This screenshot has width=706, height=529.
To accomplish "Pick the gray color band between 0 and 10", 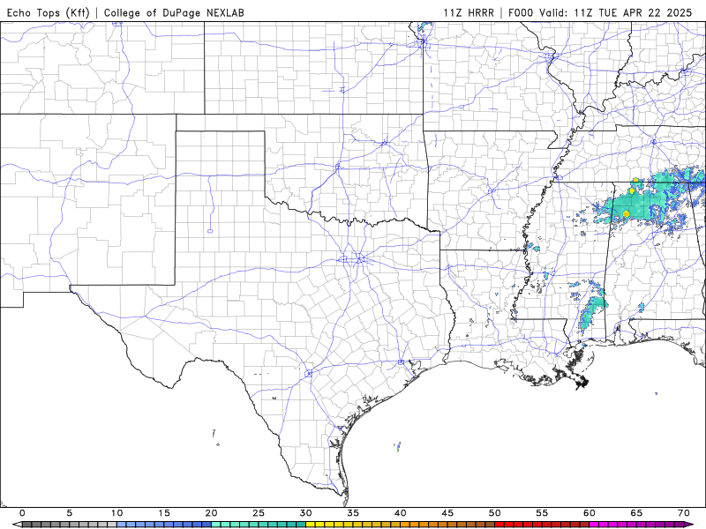I will coord(70,525).
